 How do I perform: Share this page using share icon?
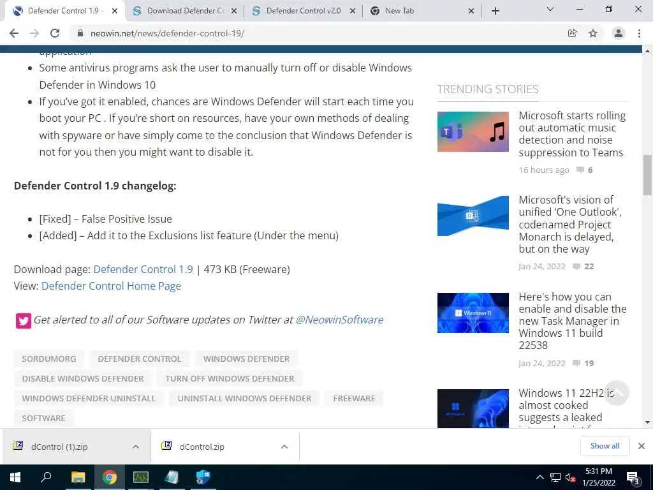pyautogui.click(x=572, y=33)
